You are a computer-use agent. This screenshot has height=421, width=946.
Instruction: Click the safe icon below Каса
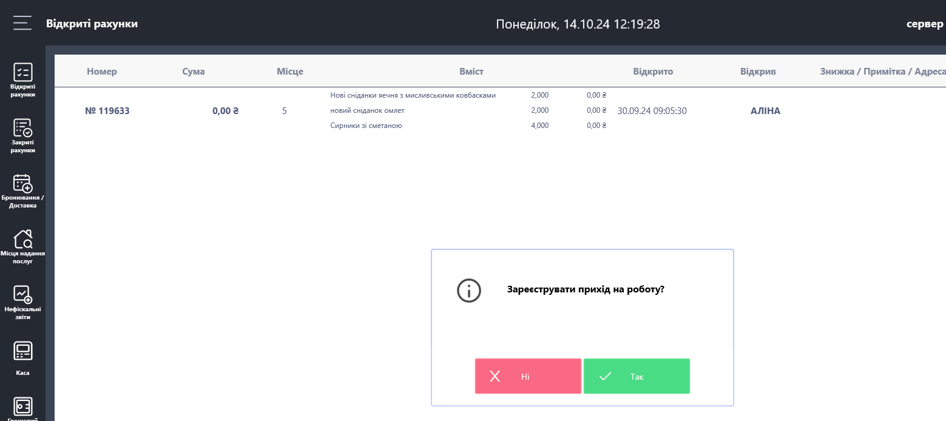point(23,406)
